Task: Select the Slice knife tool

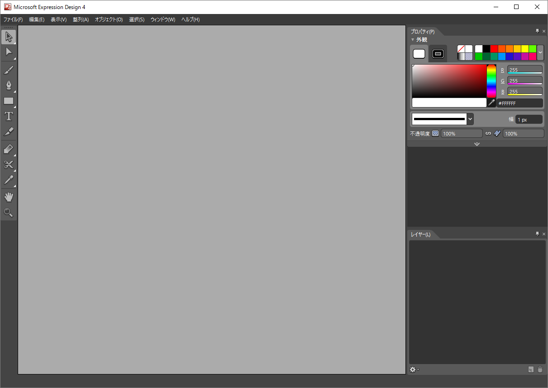Action: [x=9, y=131]
